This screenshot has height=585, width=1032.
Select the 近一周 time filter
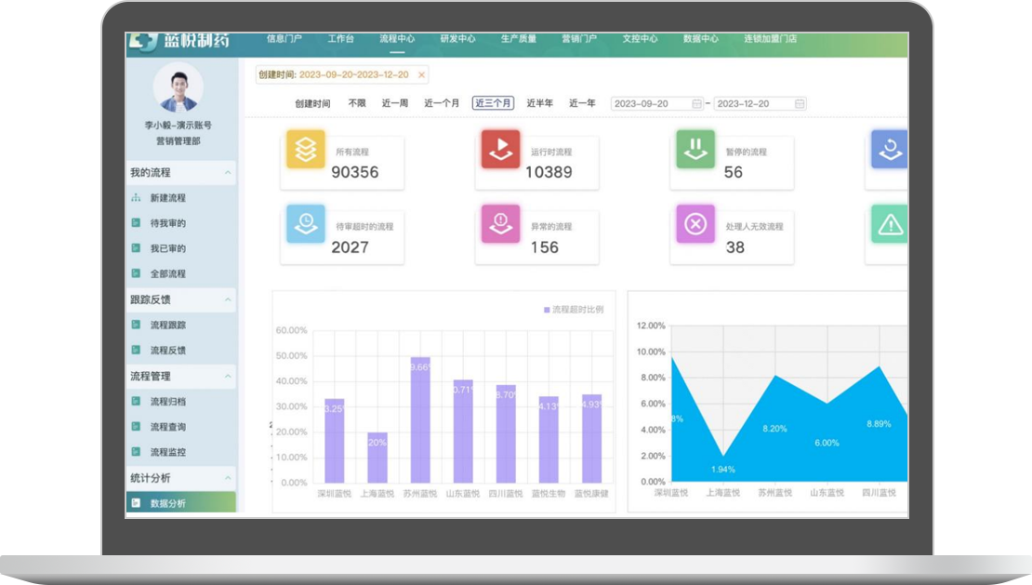[394, 103]
